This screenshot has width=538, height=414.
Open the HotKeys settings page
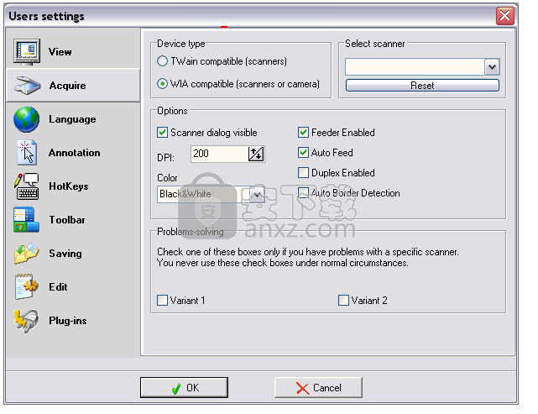pos(73,186)
